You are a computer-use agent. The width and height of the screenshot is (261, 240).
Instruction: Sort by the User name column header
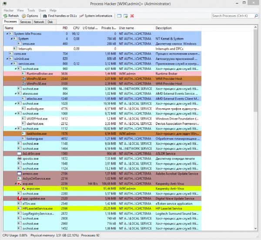click(x=136, y=28)
